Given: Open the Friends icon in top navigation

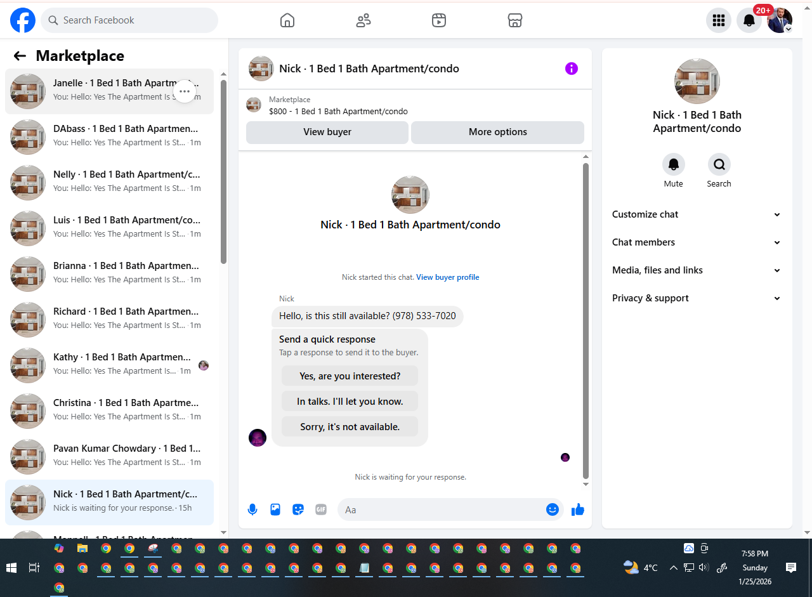Looking at the screenshot, I should pos(363,20).
